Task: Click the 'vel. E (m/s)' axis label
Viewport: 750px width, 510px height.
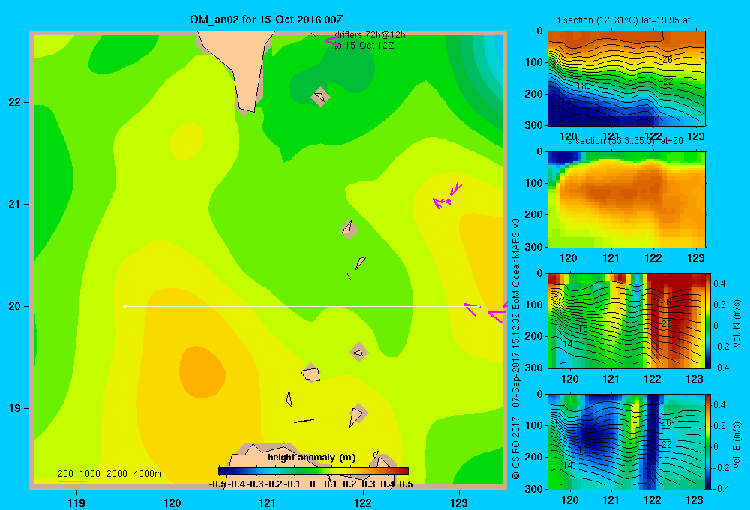Action: (736, 445)
